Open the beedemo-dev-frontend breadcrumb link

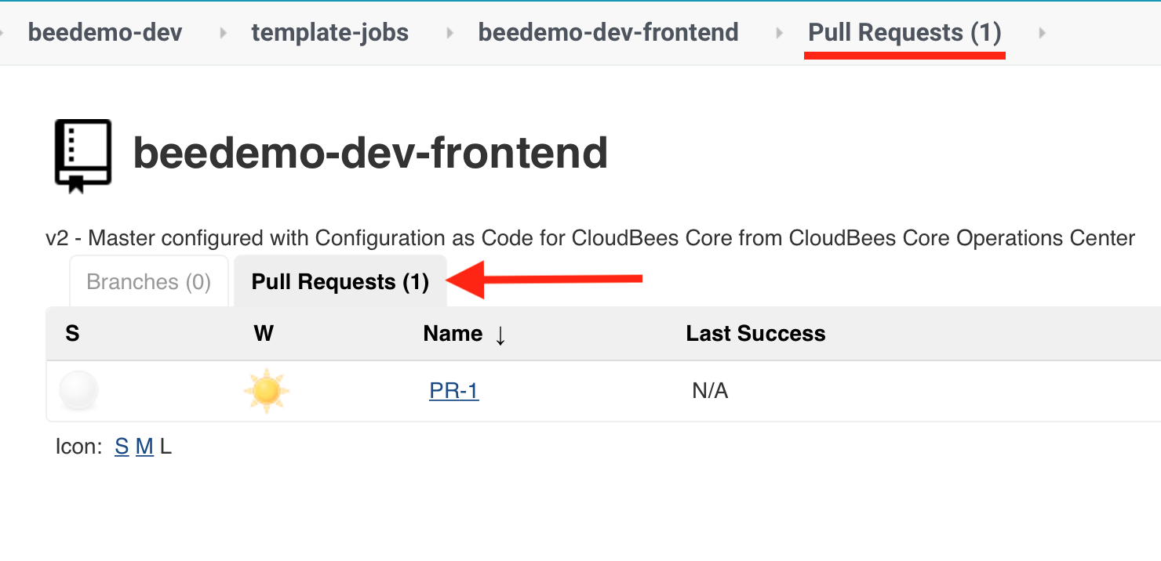click(609, 32)
